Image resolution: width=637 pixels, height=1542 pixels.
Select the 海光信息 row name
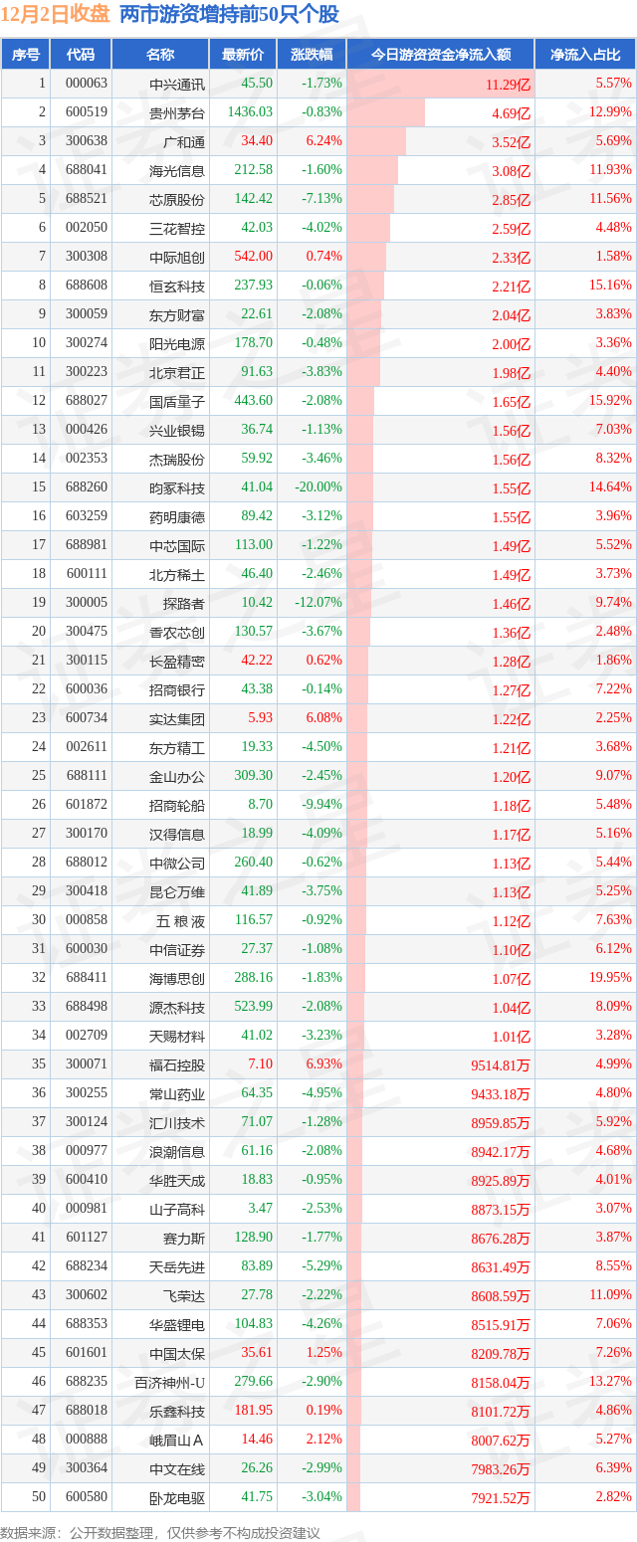pos(176,170)
